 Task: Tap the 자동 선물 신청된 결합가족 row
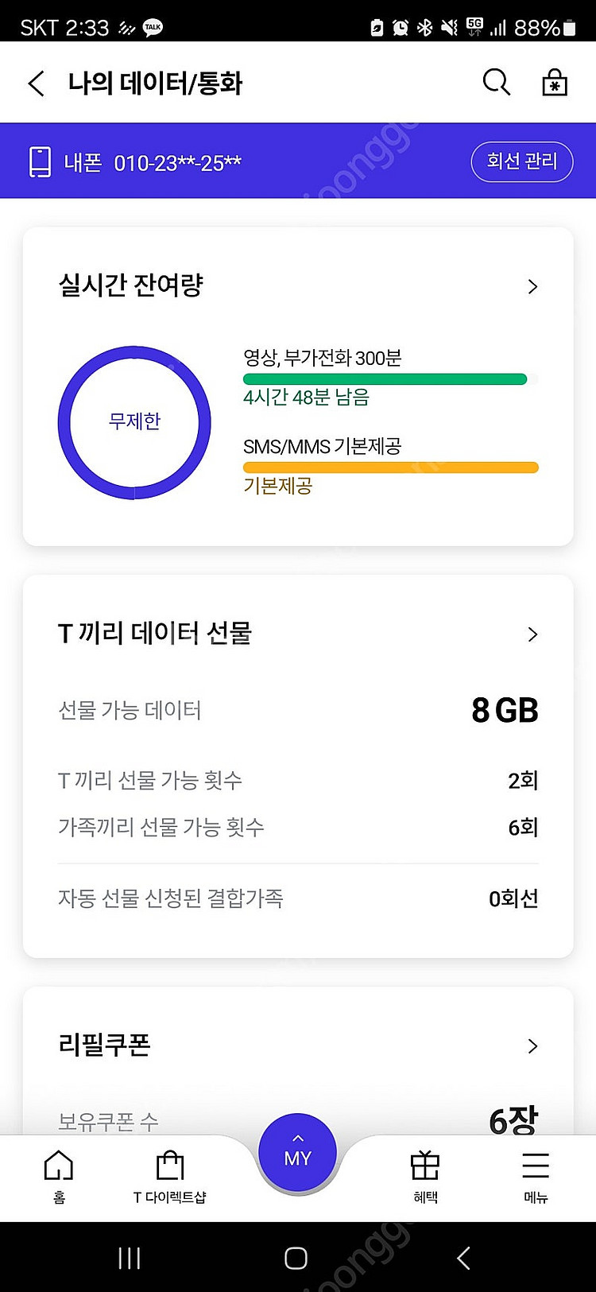click(298, 898)
